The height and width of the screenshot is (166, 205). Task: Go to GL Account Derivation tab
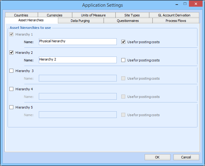coord(174,15)
